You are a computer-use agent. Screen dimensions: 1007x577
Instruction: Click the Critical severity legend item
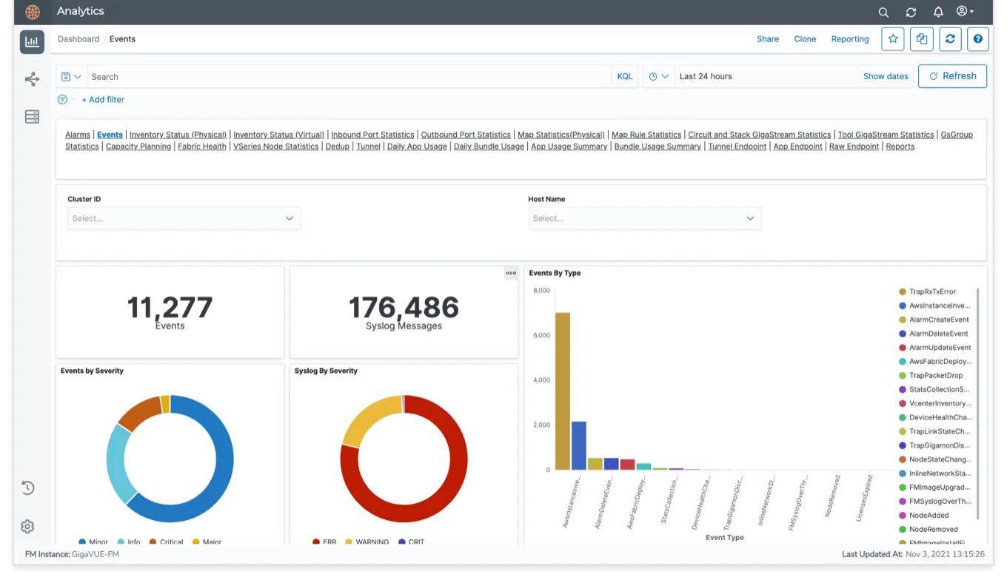click(x=166, y=541)
